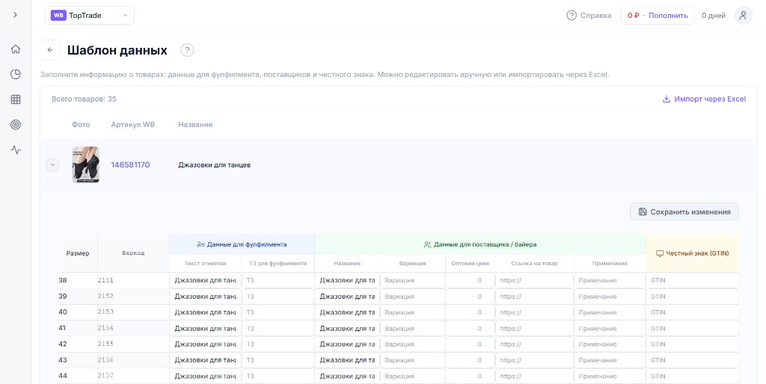Open the pie chart analytics icon
766x384 pixels.
(x=16, y=74)
